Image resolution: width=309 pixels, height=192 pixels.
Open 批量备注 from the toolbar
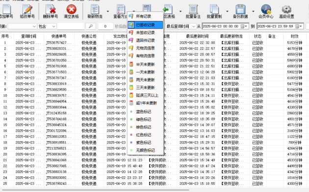(x=193, y=11)
